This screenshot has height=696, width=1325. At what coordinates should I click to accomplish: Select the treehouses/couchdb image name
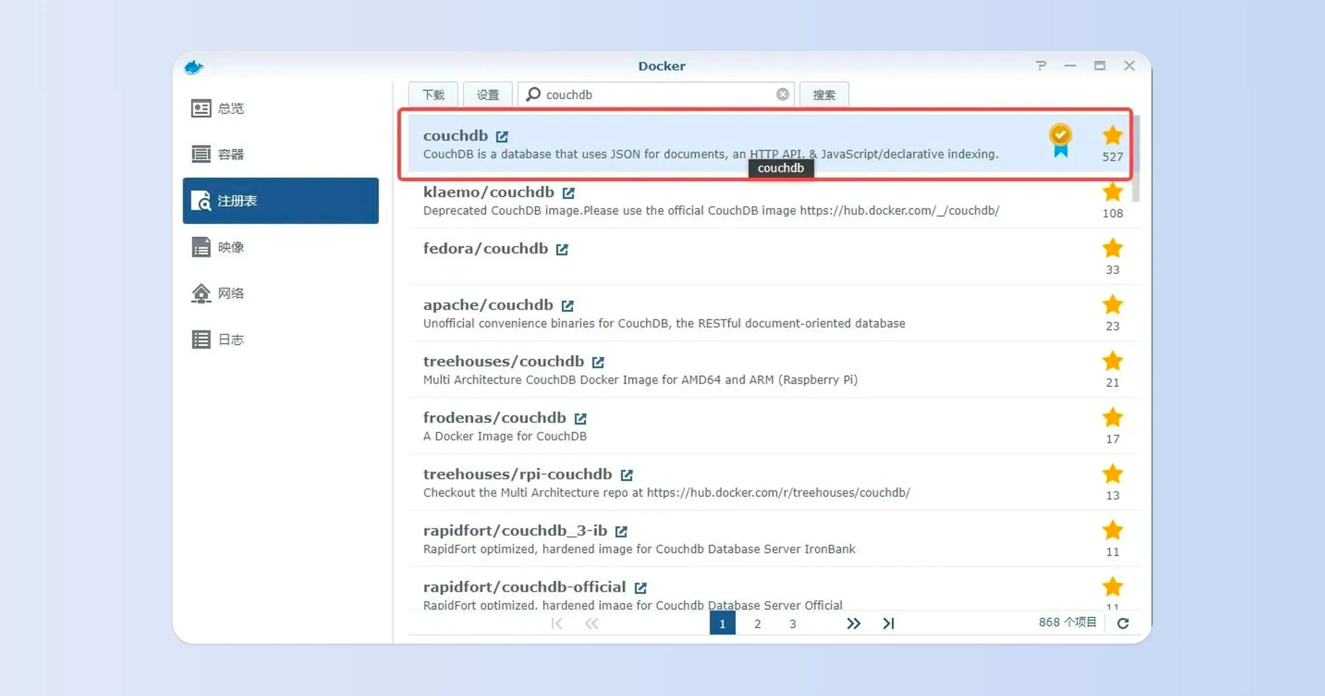(503, 361)
